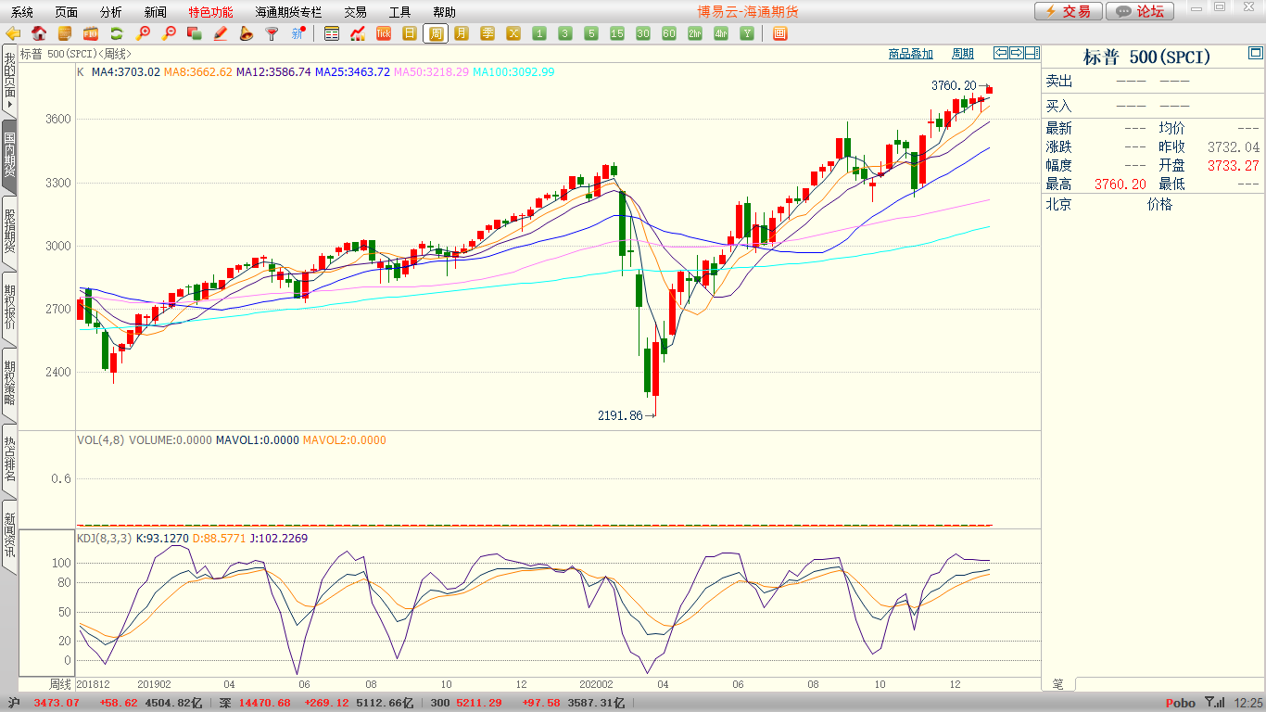This screenshot has height=712, width=1266.
Task: Click the red-green overlapping squares icon
Action: pos(195,33)
